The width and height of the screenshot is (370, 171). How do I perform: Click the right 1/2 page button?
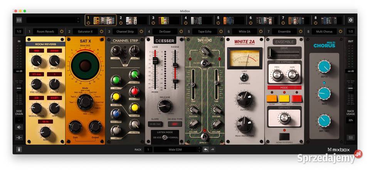(351, 31)
